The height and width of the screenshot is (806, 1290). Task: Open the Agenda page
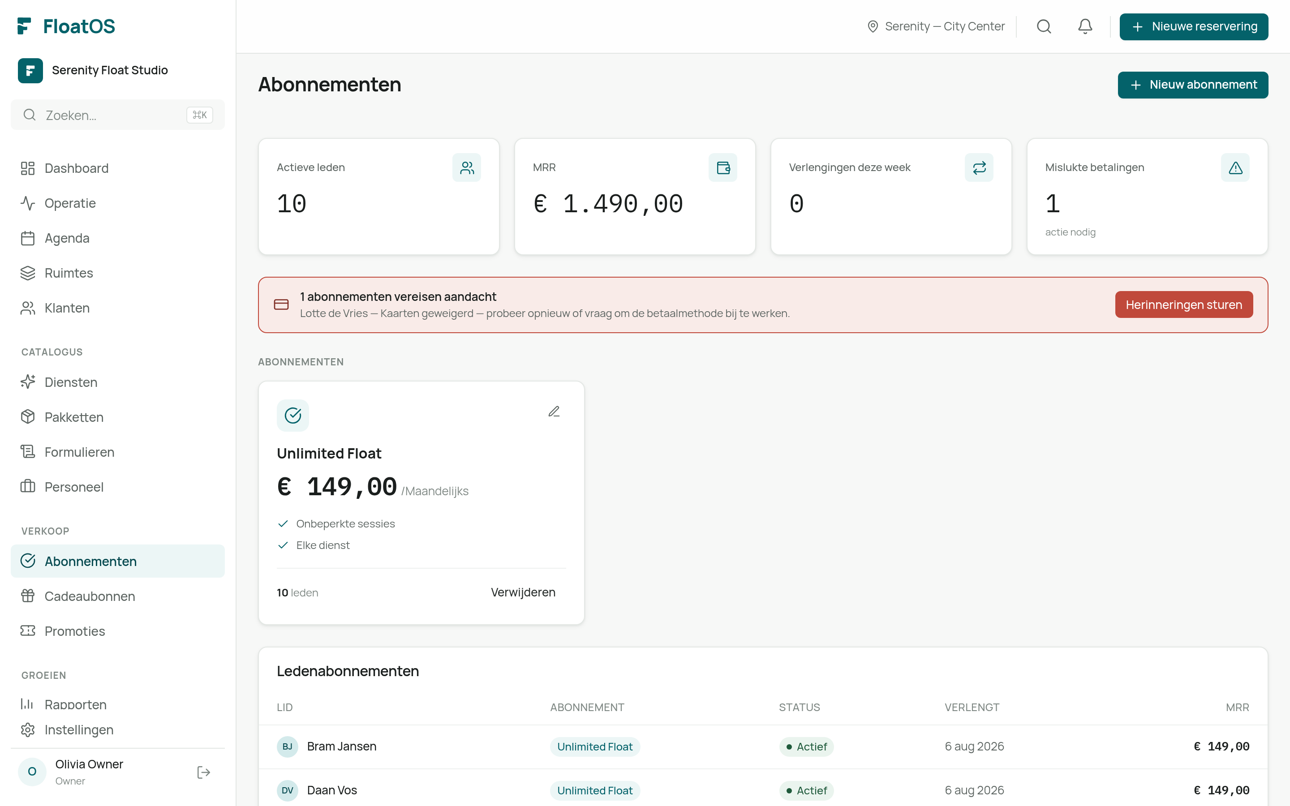coord(118,238)
